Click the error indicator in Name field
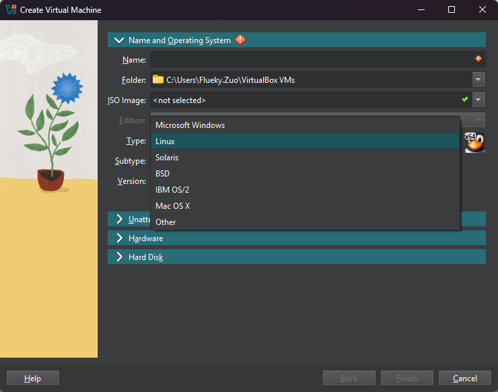The image size is (498, 392). pos(478,59)
